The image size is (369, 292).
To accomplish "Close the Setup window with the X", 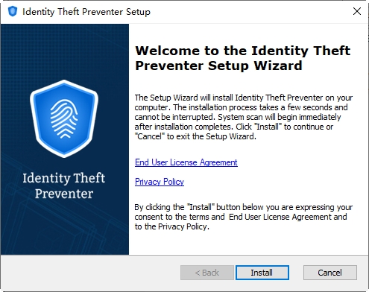I will 357,11.
